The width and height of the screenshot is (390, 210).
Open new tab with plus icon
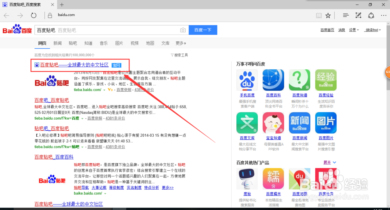tap(62, 4)
